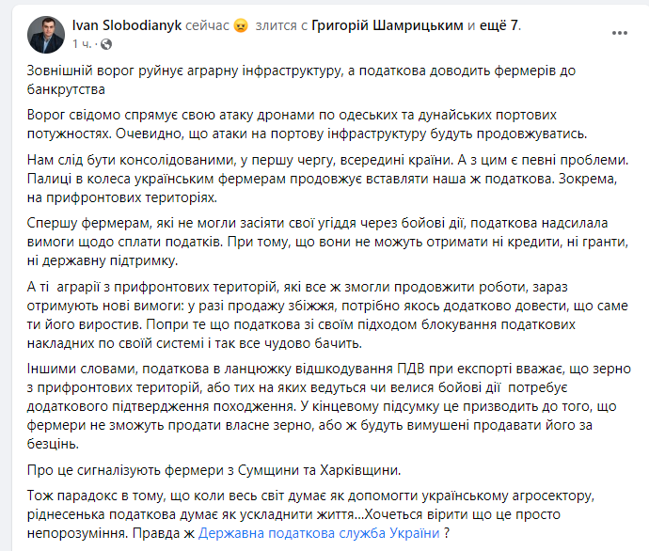
Task: Click the 'злится с' feeling text
Action: tap(281, 25)
